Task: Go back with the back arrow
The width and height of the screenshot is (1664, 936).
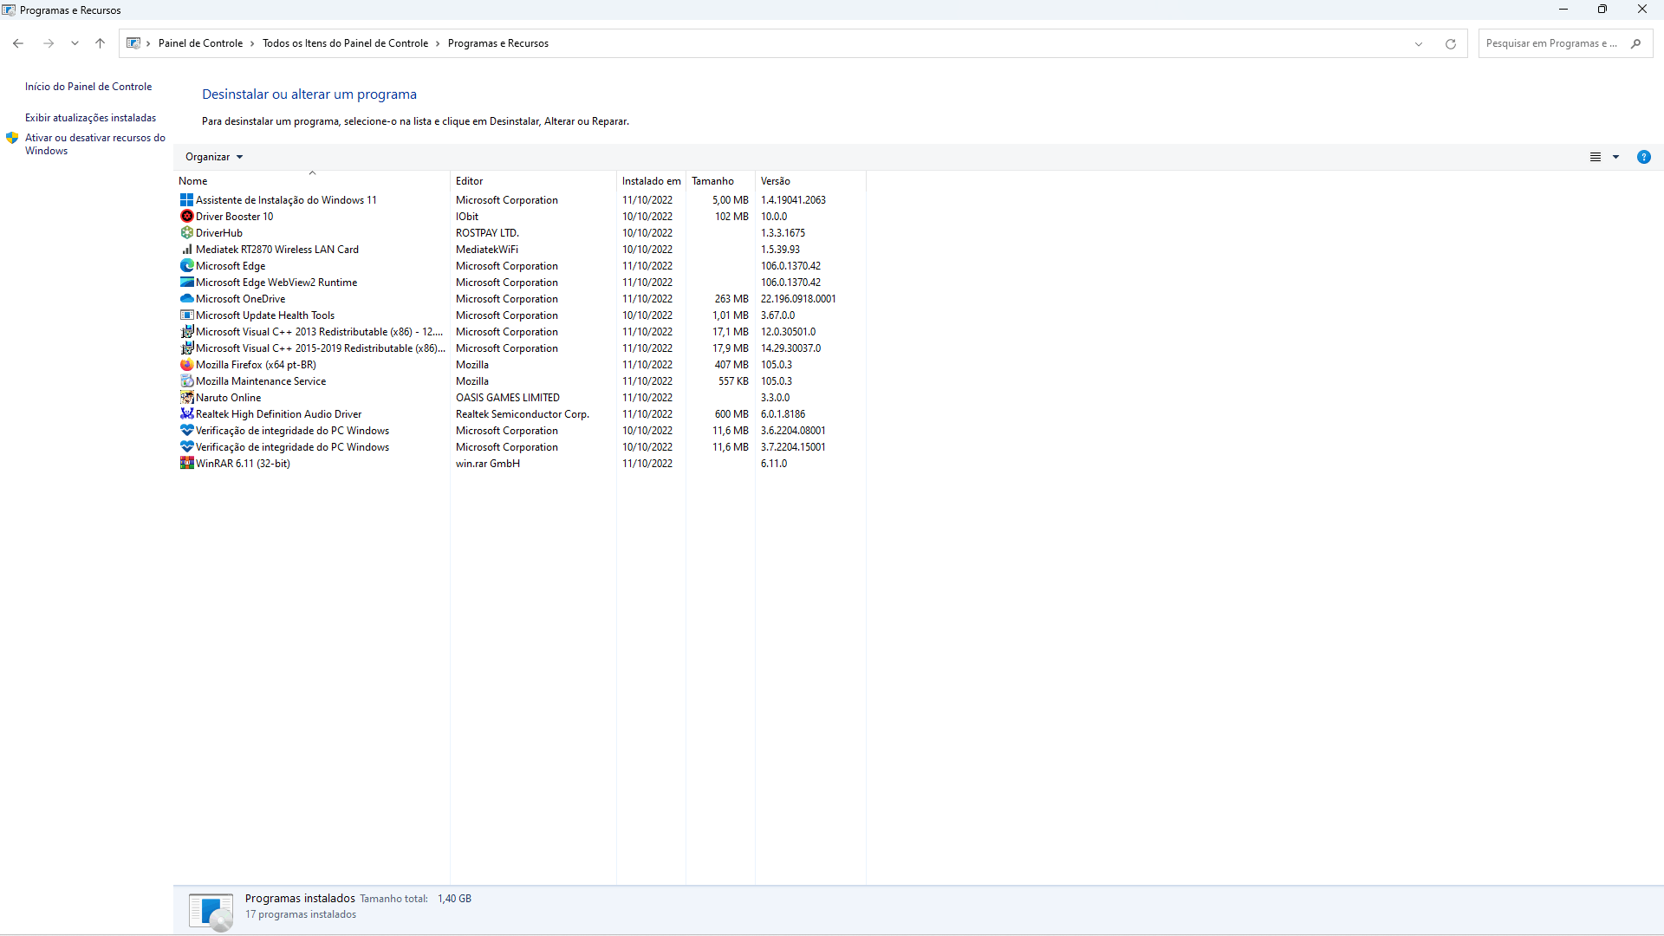Action: 18,43
